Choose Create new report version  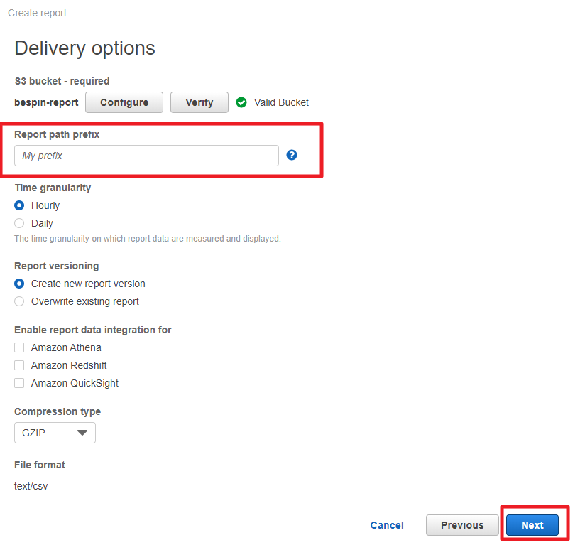20,284
